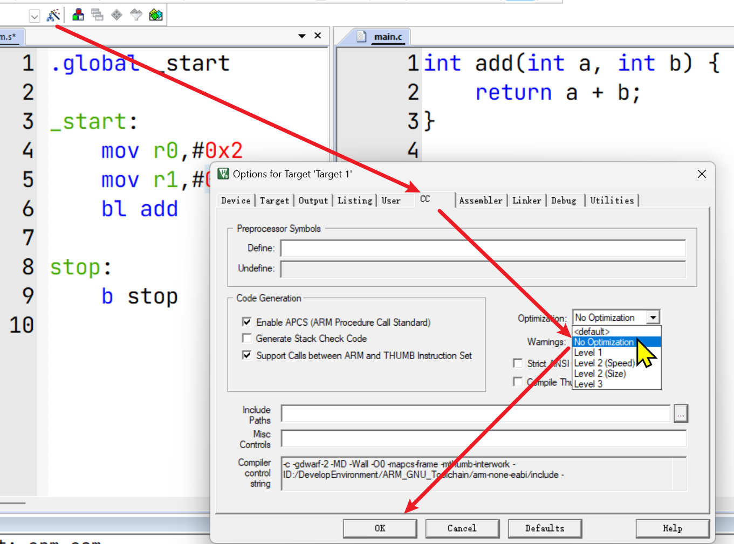Choose Level 2 (Size) optimization

click(616, 374)
